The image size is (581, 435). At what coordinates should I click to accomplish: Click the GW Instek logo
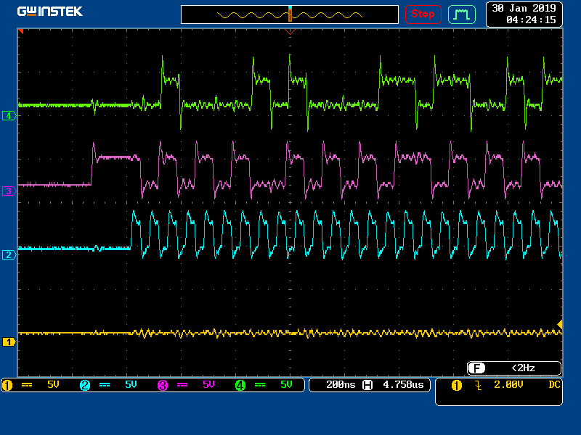[49, 12]
